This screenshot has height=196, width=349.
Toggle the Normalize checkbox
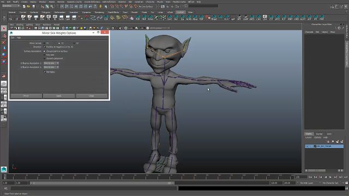[45, 72]
